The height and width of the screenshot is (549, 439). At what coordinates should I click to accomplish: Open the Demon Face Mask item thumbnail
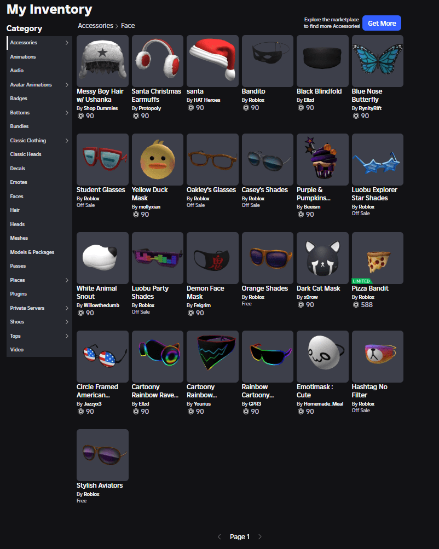coord(212,258)
